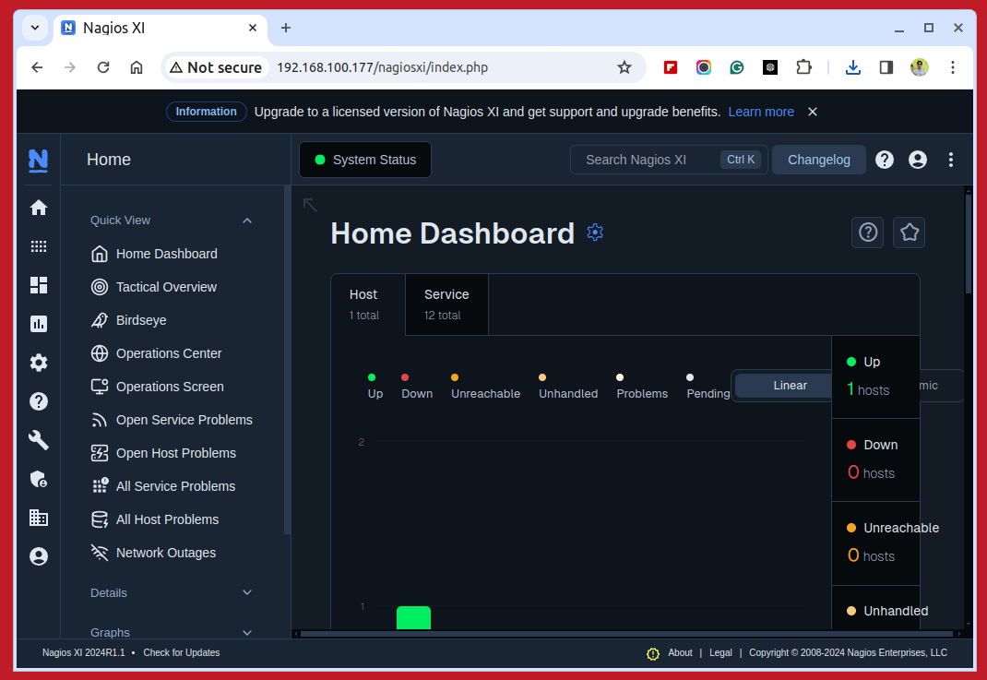Open the Dashboards icon in sidebar

(x=38, y=285)
